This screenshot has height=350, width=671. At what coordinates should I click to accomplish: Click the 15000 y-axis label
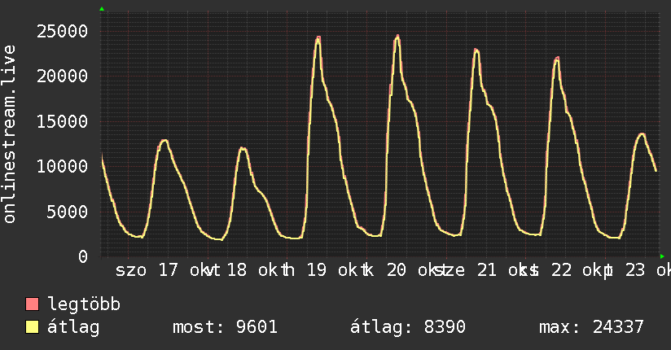coord(62,121)
